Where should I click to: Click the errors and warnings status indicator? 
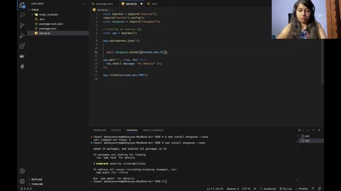coord(26,189)
